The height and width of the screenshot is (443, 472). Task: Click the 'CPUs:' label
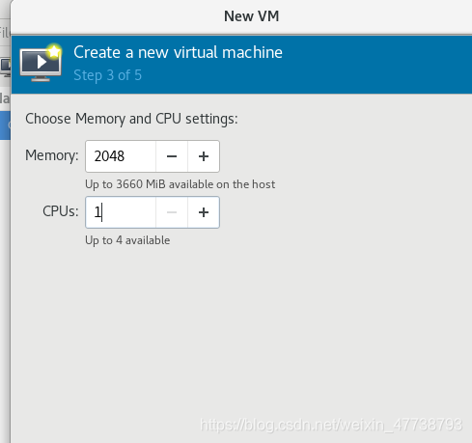(x=61, y=211)
